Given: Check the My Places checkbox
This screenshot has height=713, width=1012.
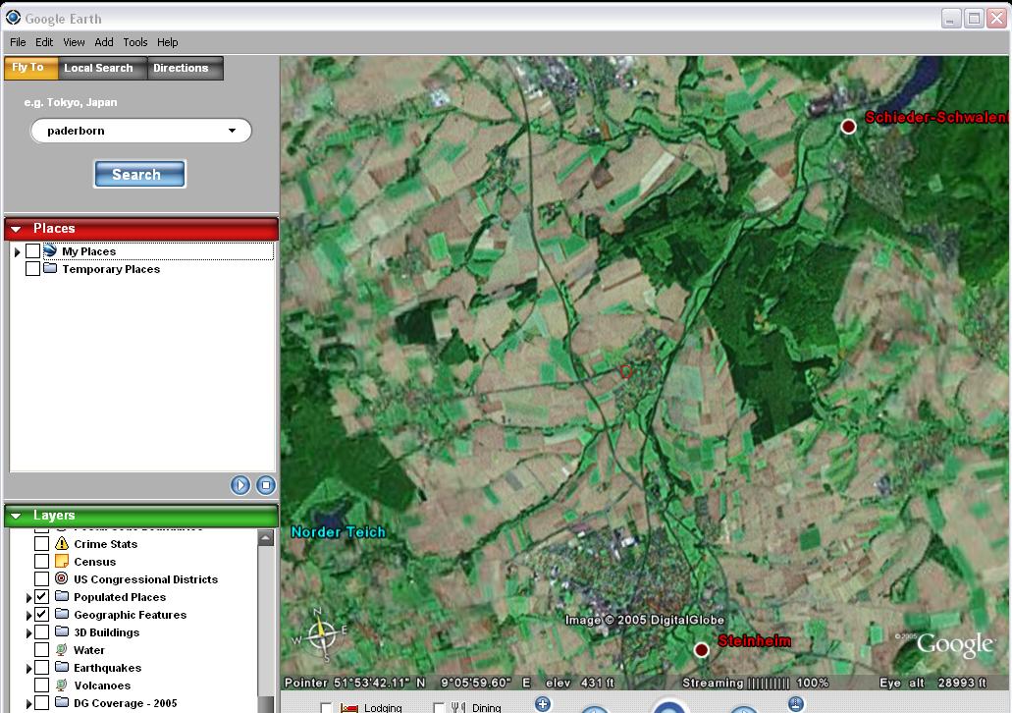Looking at the screenshot, I should click(x=33, y=251).
